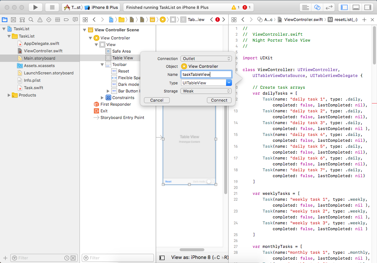Select Info.plist file

click(32, 80)
